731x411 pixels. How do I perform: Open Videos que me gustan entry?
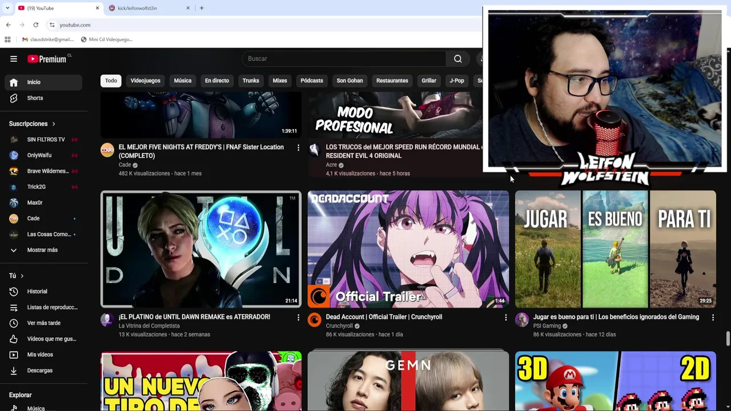click(43, 339)
